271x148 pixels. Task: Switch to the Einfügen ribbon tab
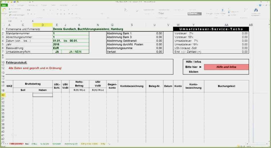tap(21, 5)
